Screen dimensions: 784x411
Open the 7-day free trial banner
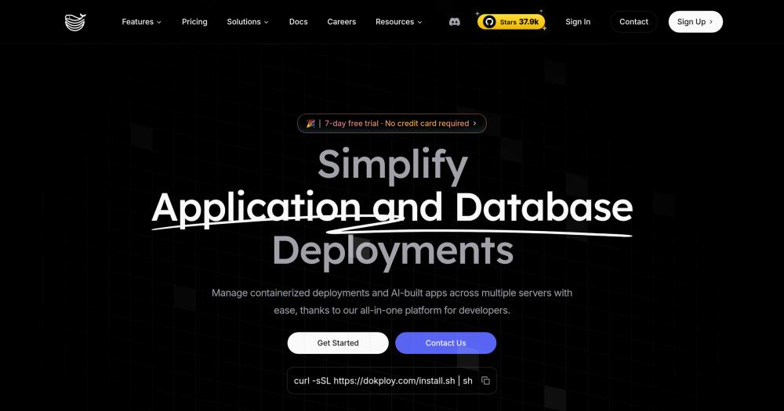391,124
